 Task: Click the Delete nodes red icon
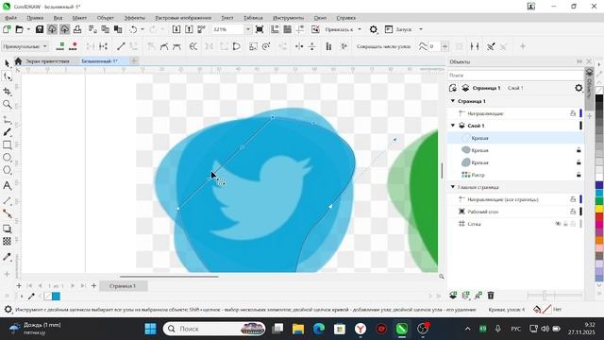[73, 46]
